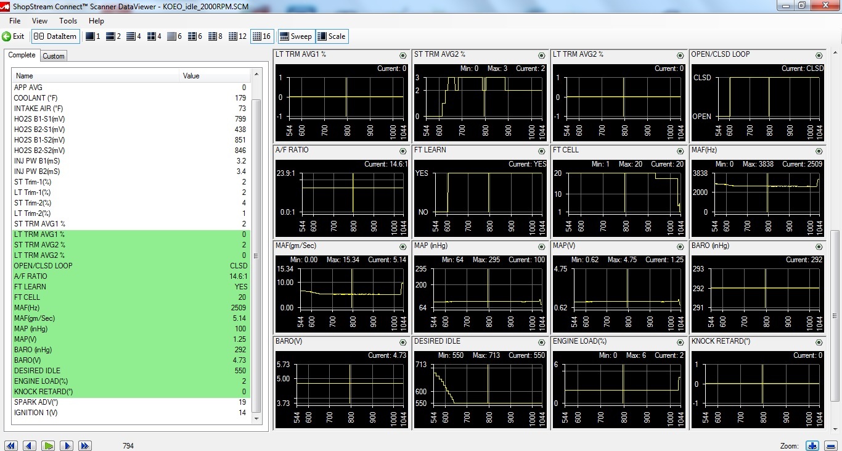
Task: Select the INTAKE AIR (°F) row
Action: (131, 109)
